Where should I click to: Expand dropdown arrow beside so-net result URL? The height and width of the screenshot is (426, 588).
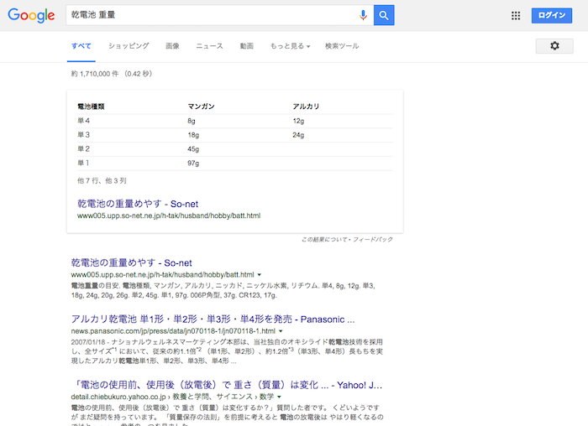coord(260,275)
